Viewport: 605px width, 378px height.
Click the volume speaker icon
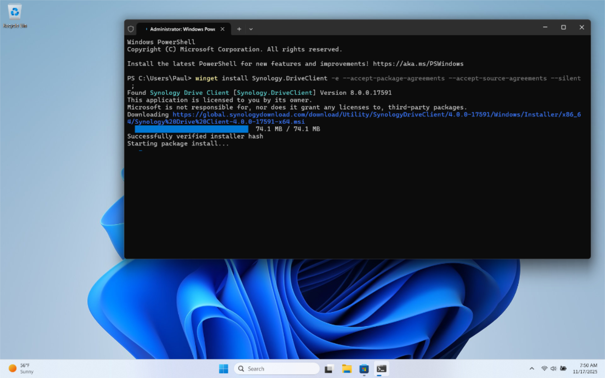(553, 369)
